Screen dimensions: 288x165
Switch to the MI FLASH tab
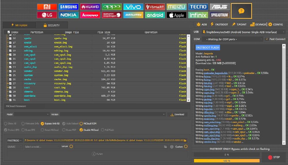[x=19, y=25]
